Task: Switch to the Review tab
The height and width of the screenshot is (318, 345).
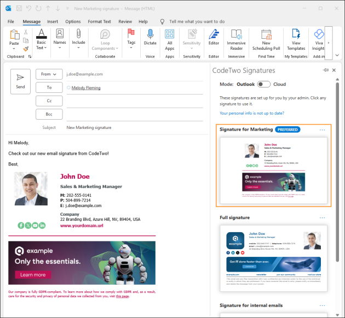Action: click(125, 21)
